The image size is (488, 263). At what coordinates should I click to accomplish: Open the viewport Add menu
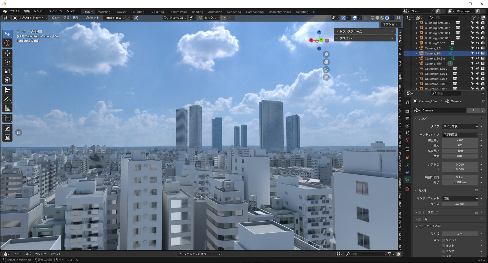76,18
